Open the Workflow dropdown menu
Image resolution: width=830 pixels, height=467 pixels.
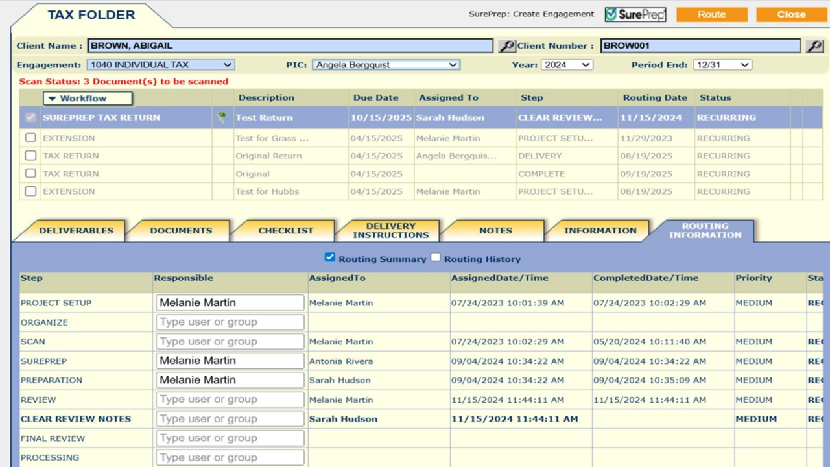[x=88, y=99]
